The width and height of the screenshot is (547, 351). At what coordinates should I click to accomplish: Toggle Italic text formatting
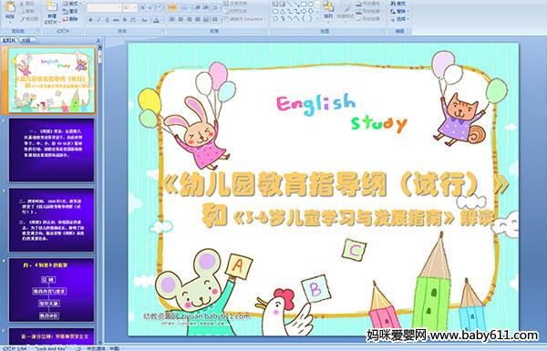click(98, 20)
